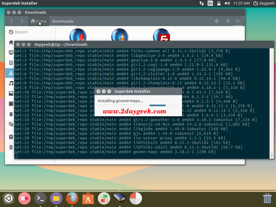Image resolution: width=276 pixels, height=207 pixels.
Task: Open Recent in Files sidebar
Action: (18, 32)
